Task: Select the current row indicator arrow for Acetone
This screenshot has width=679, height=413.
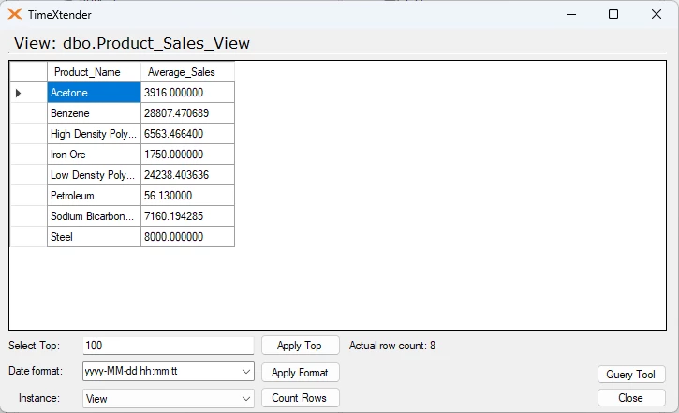Action: click(x=18, y=93)
